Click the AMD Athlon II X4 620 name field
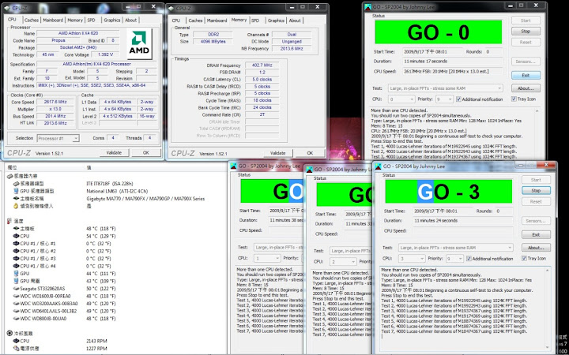Viewport: 569px width, 355px height. 78,33
